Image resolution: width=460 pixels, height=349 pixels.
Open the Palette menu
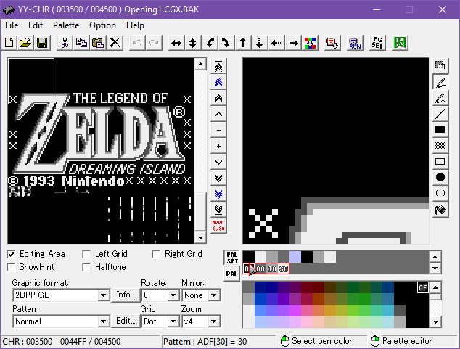click(66, 25)
